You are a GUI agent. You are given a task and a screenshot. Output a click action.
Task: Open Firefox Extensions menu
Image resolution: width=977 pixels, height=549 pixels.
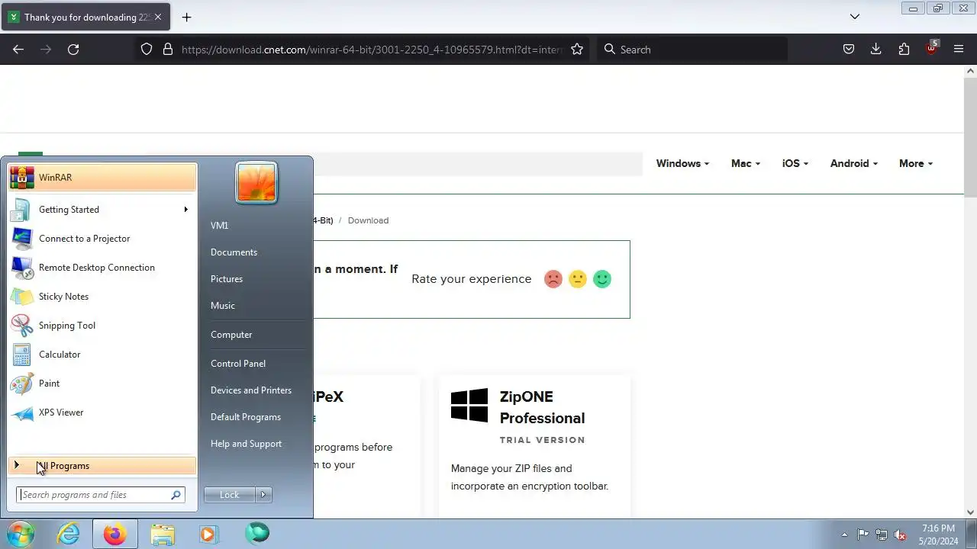904,50
